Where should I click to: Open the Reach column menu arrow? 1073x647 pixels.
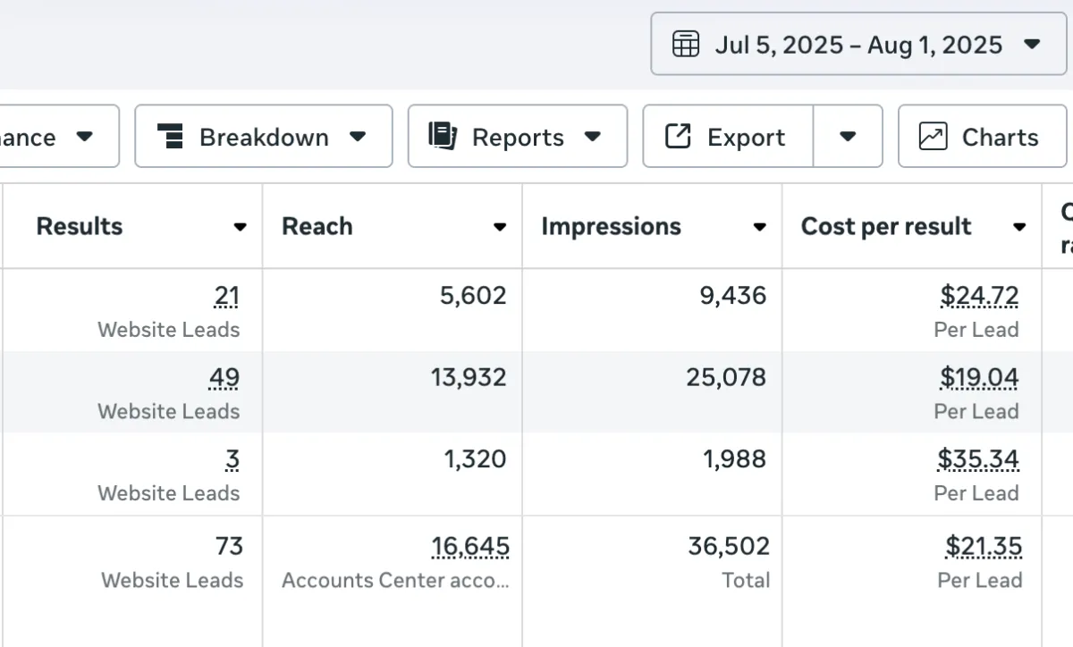coord(500,227)
